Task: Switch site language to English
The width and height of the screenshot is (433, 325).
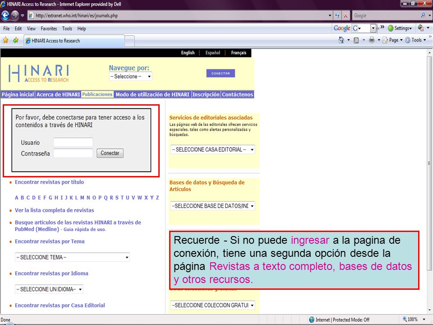Action: click(x=188, y=53)
